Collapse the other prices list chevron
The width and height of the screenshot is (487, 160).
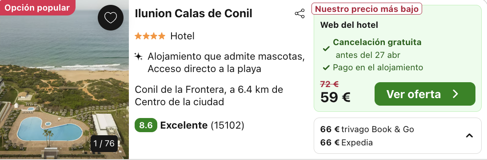[x=469, y=136]
